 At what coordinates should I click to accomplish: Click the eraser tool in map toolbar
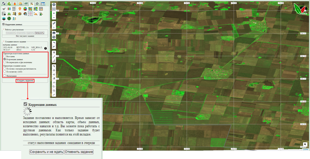(54, 79)
